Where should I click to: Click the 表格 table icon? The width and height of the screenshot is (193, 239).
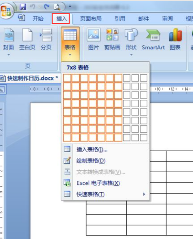coord(70,35)
